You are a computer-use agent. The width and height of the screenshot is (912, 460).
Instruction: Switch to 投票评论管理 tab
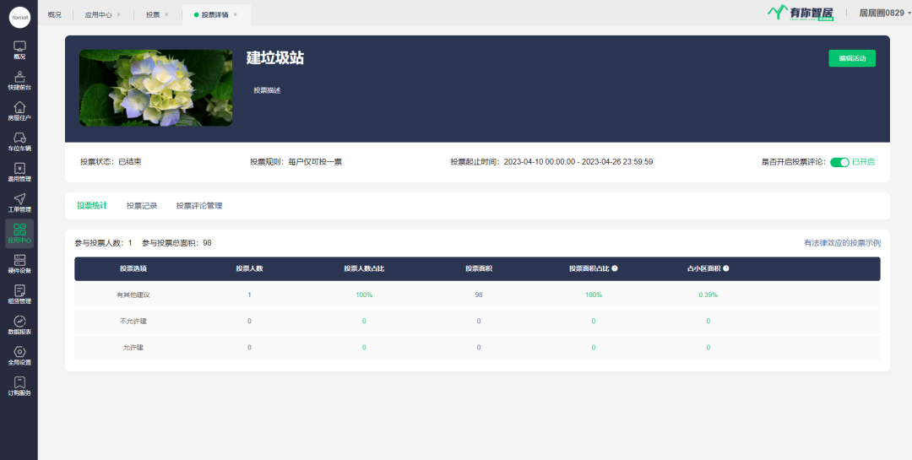coord(199,205)
